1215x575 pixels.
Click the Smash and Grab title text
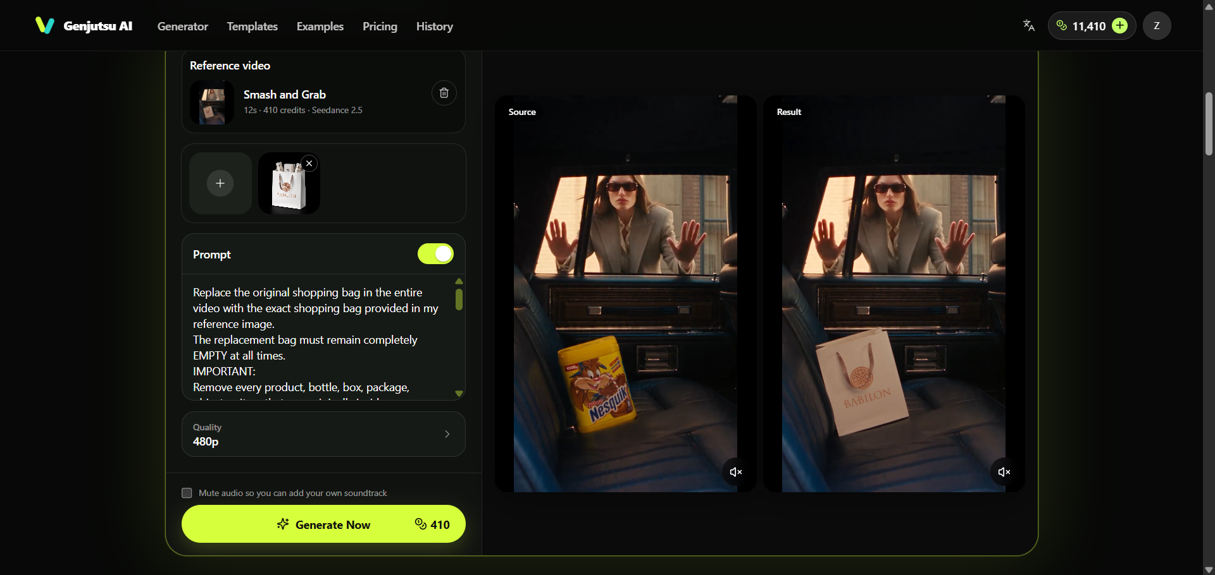click(x=285, y=95)
